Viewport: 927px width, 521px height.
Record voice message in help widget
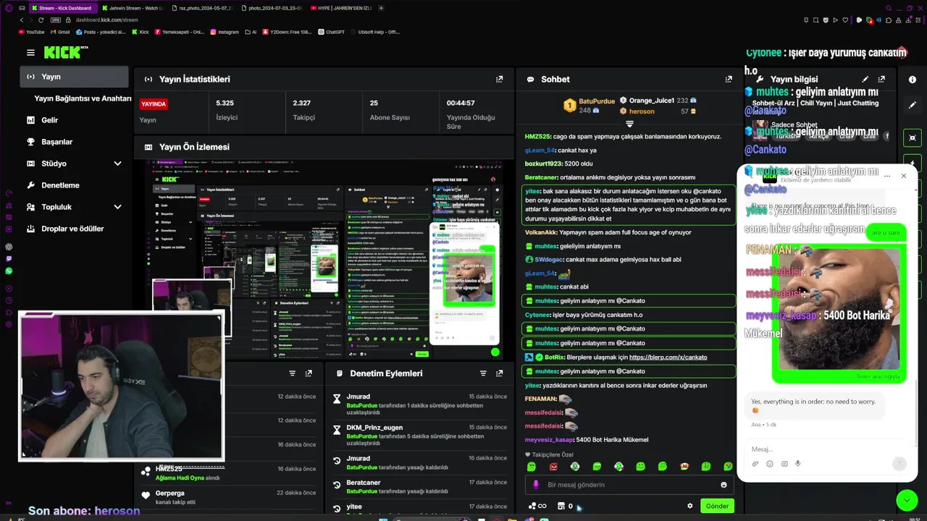tap(798, 464)
